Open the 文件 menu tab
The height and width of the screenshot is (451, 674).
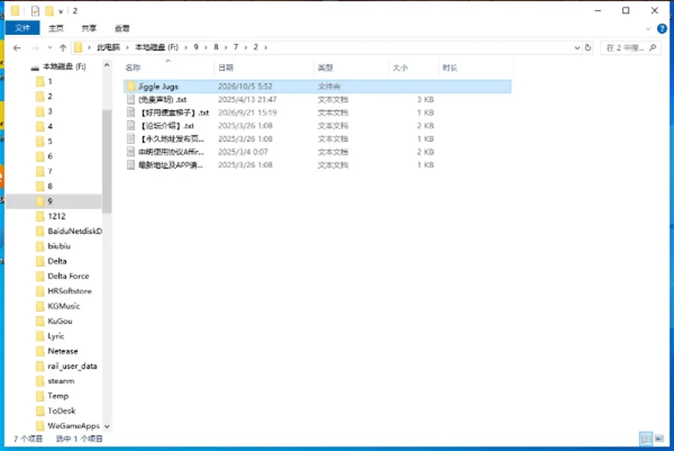[x=22, y=28]
